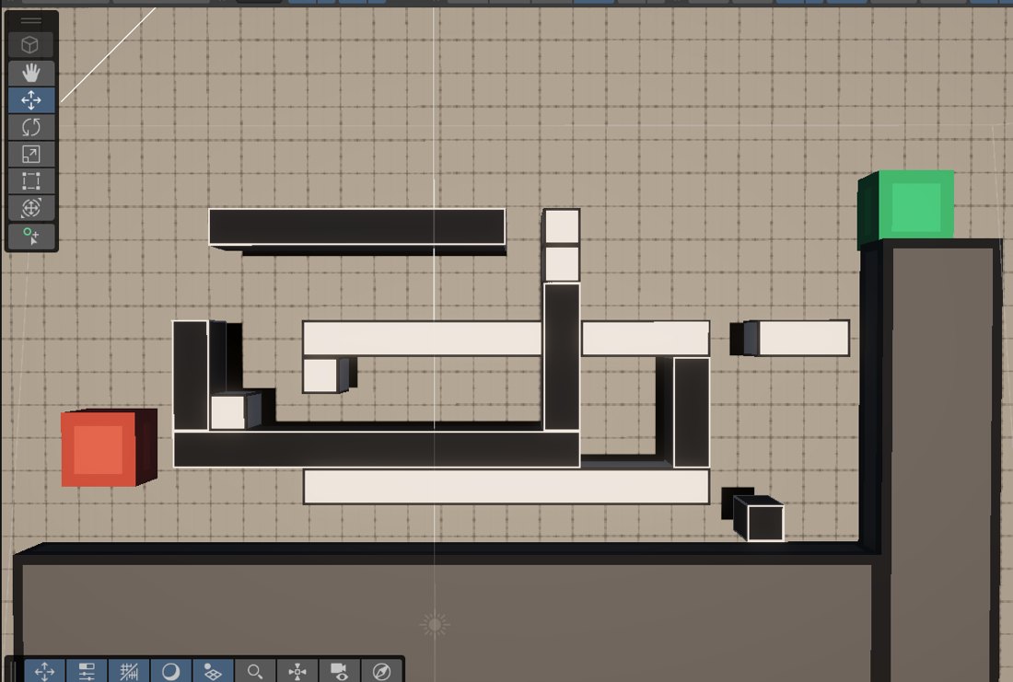Select the Rect transform tool

tap(31, 180)
